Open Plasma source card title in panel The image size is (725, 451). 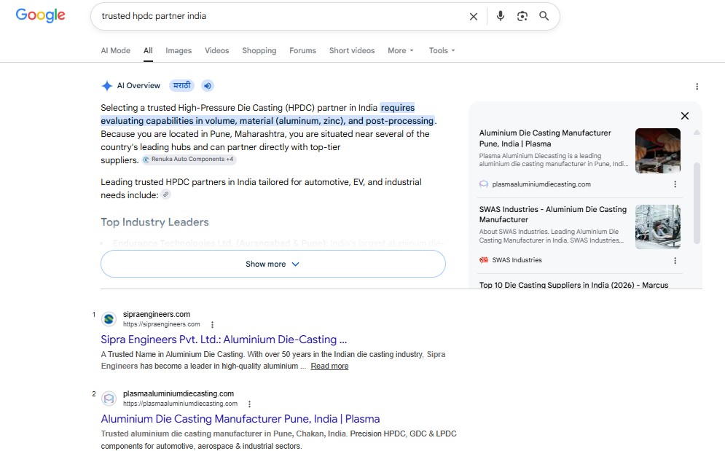point(545,138)
